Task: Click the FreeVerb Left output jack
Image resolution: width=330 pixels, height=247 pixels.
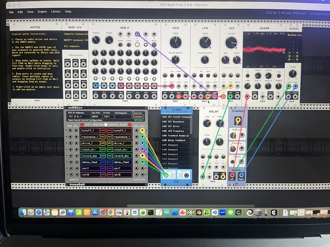Action: (232, 175)
